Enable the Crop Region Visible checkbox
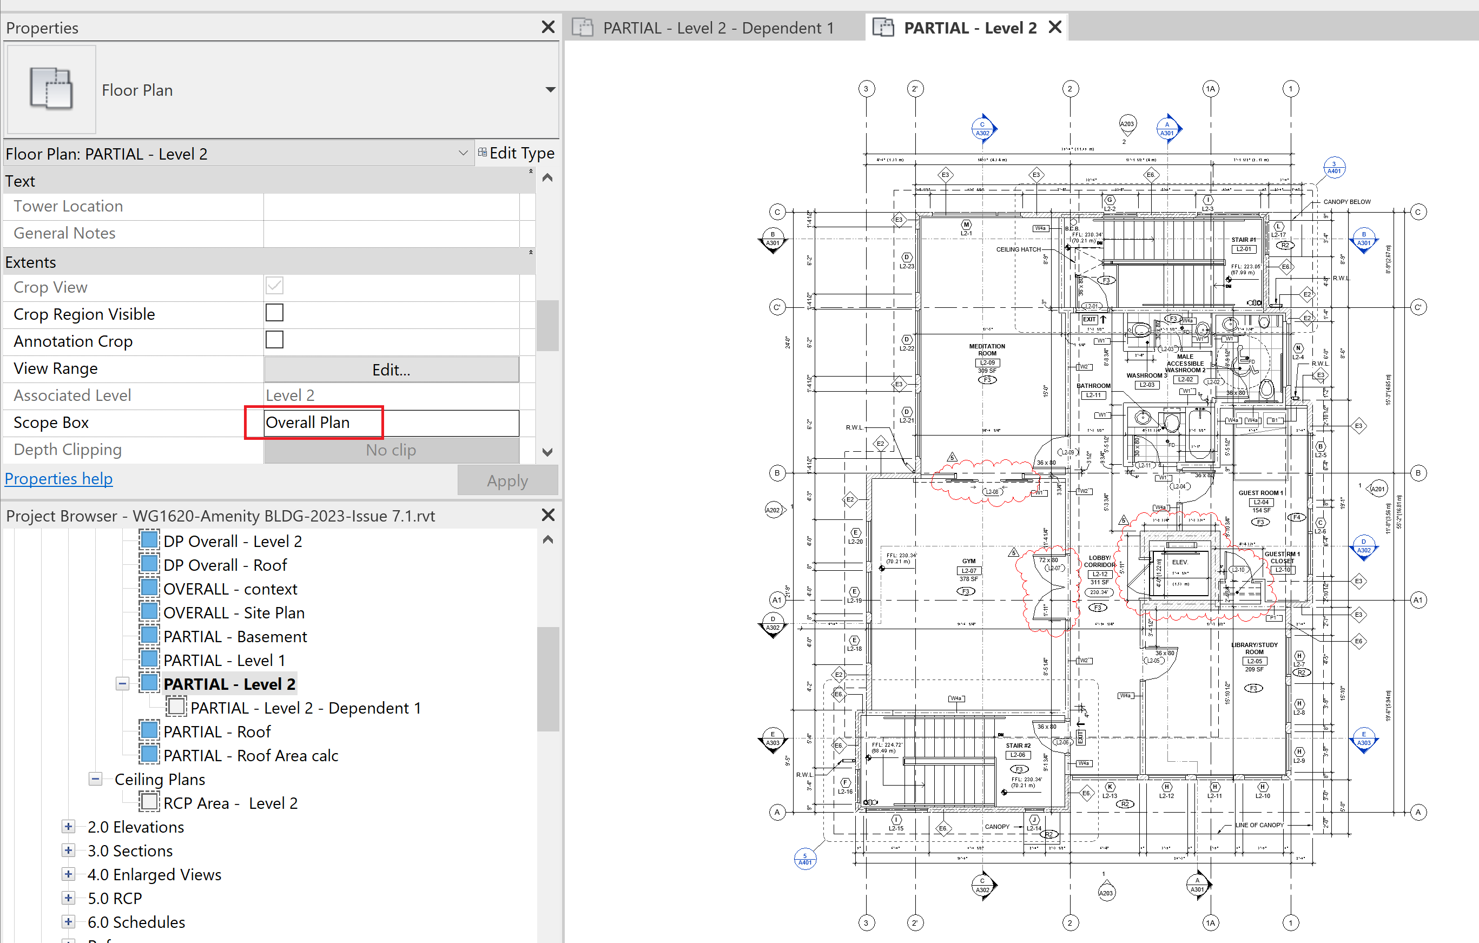This screenshot has width=1479, height=943. pyautogui.click(x=274, y=312)
